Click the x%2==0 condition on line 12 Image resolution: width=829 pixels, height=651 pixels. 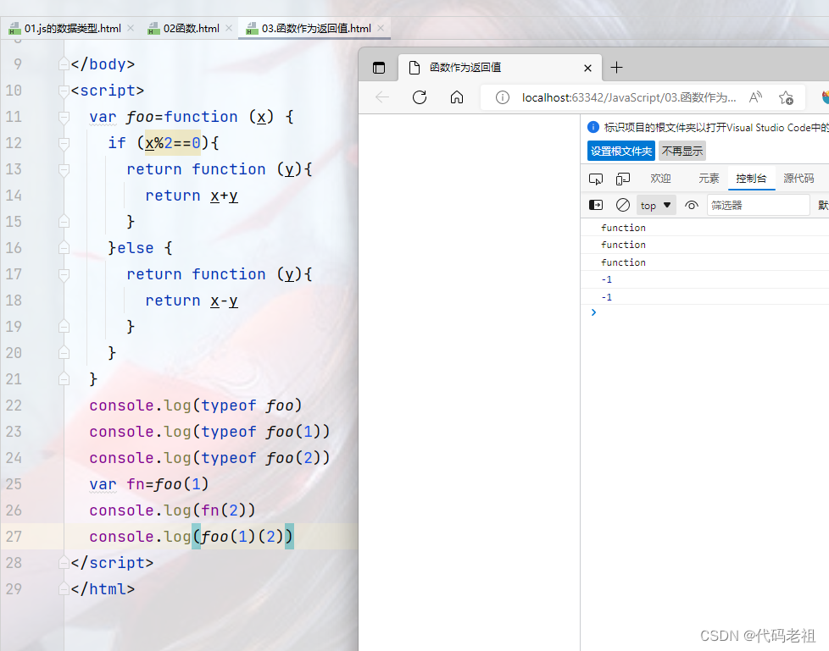click(x=173, y=143)
